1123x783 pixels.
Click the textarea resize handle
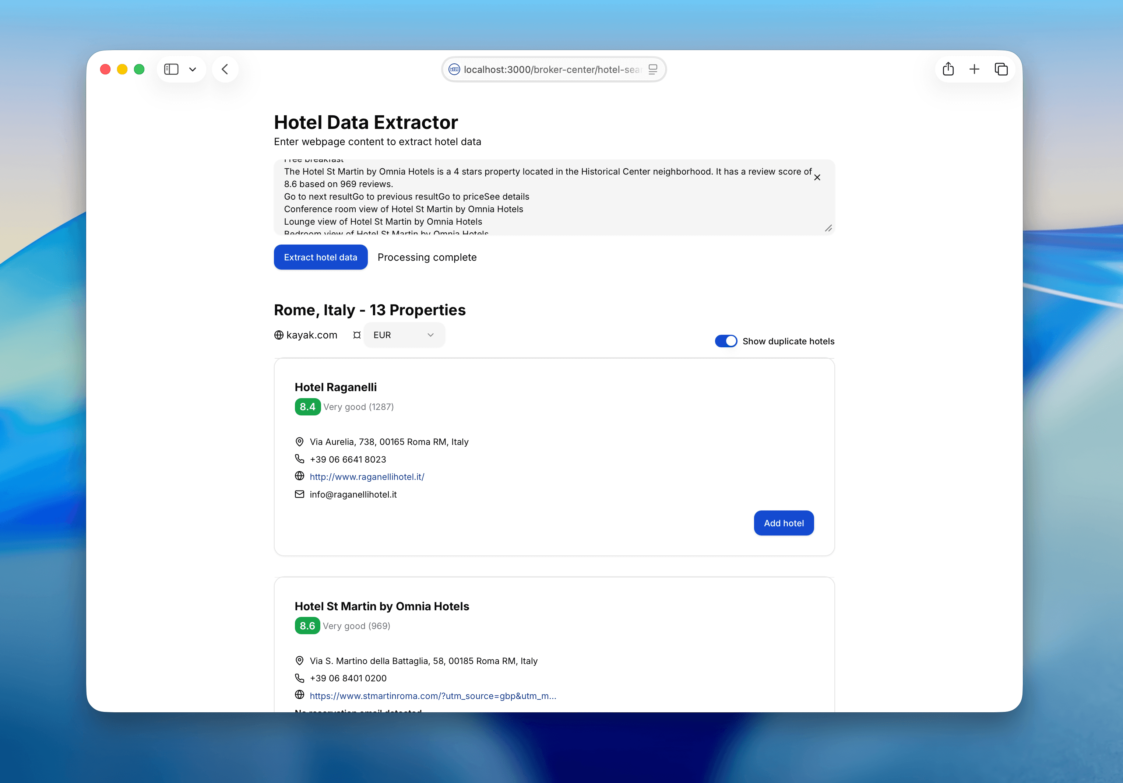tap(828, 229)
